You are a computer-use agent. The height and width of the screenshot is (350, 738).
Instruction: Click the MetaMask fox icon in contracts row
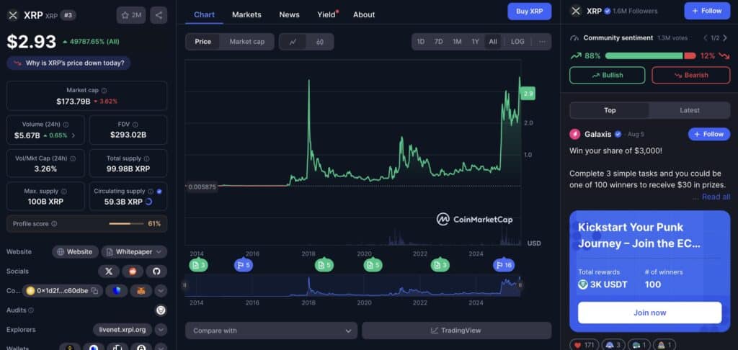pyautogui.click(x=141, y=291)
